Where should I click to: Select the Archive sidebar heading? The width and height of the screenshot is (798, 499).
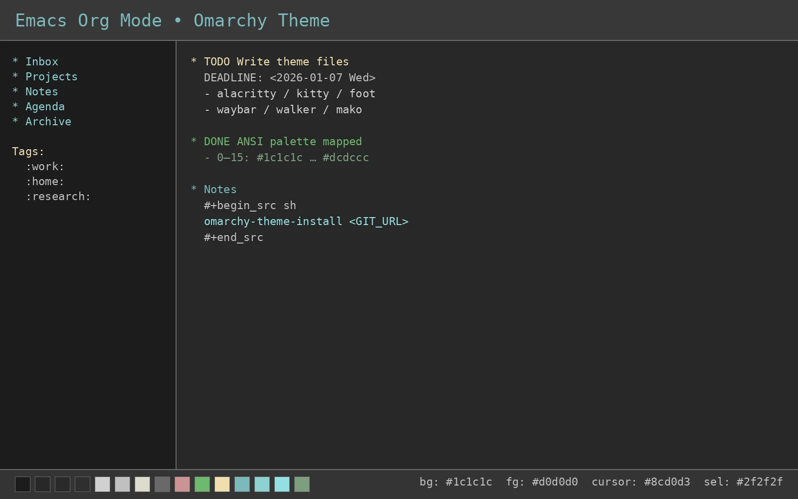[x=41, y=121]
